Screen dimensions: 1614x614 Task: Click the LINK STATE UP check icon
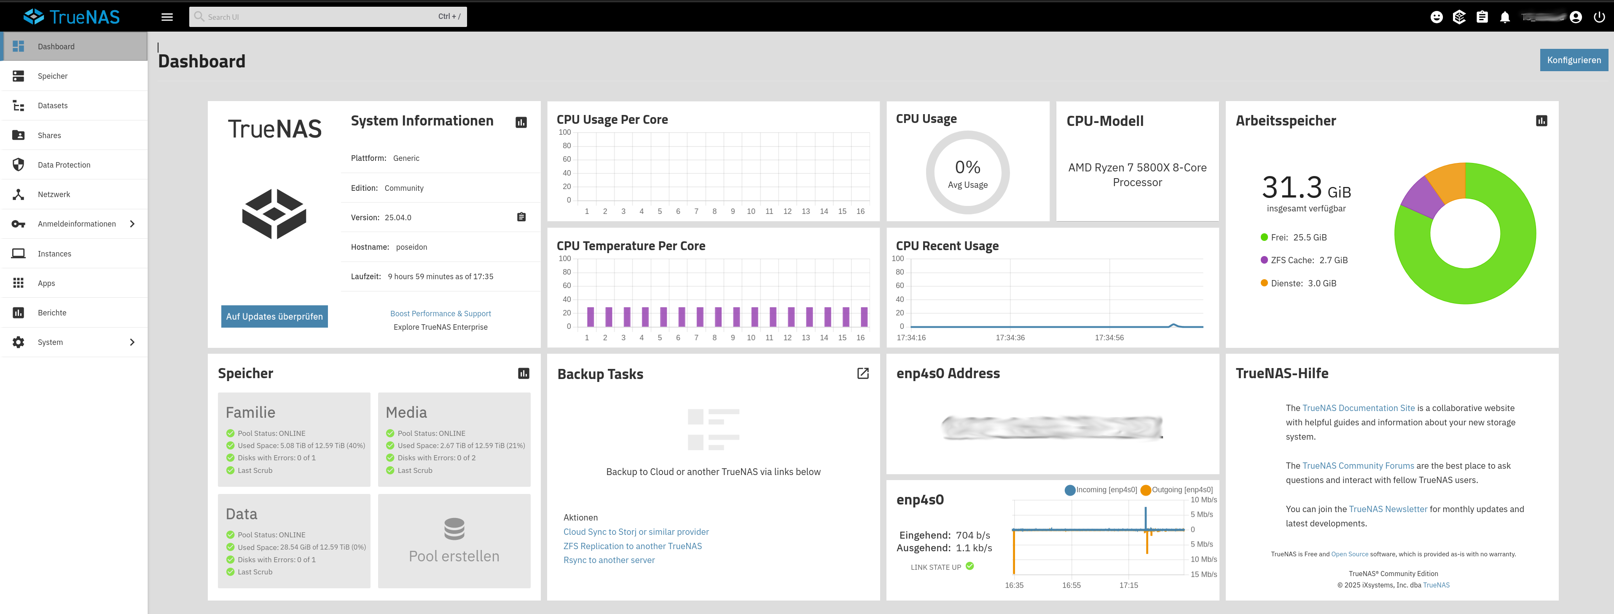coord(970,566)
